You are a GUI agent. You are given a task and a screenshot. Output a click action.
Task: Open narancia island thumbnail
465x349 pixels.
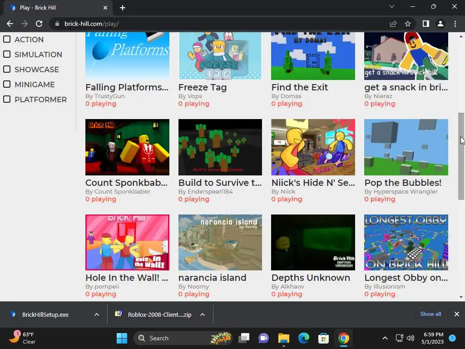220,243
